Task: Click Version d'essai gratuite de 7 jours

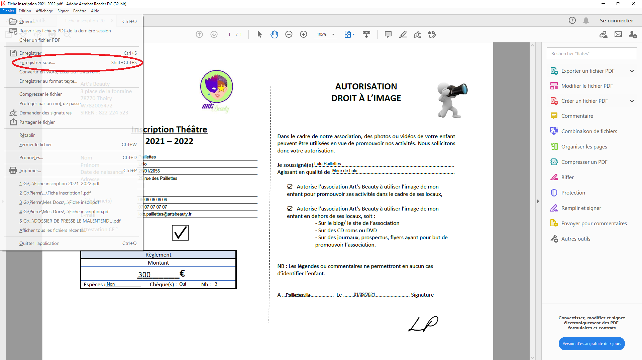Action: pos(592,344)
